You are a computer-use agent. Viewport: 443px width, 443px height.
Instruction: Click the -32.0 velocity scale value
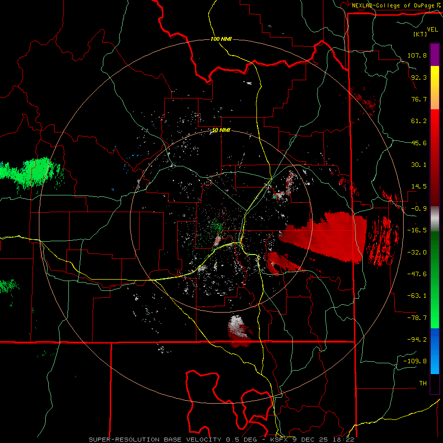417,253
